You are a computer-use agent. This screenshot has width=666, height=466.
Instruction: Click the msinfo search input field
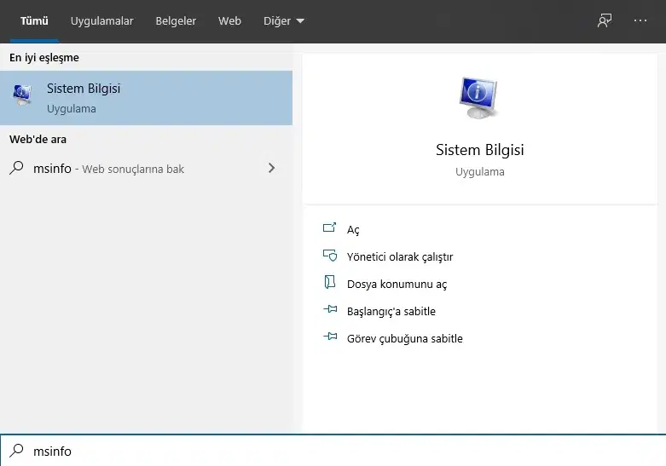(333, 451)
